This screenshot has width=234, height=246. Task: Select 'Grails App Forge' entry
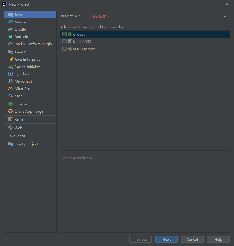tap(30, 111)
